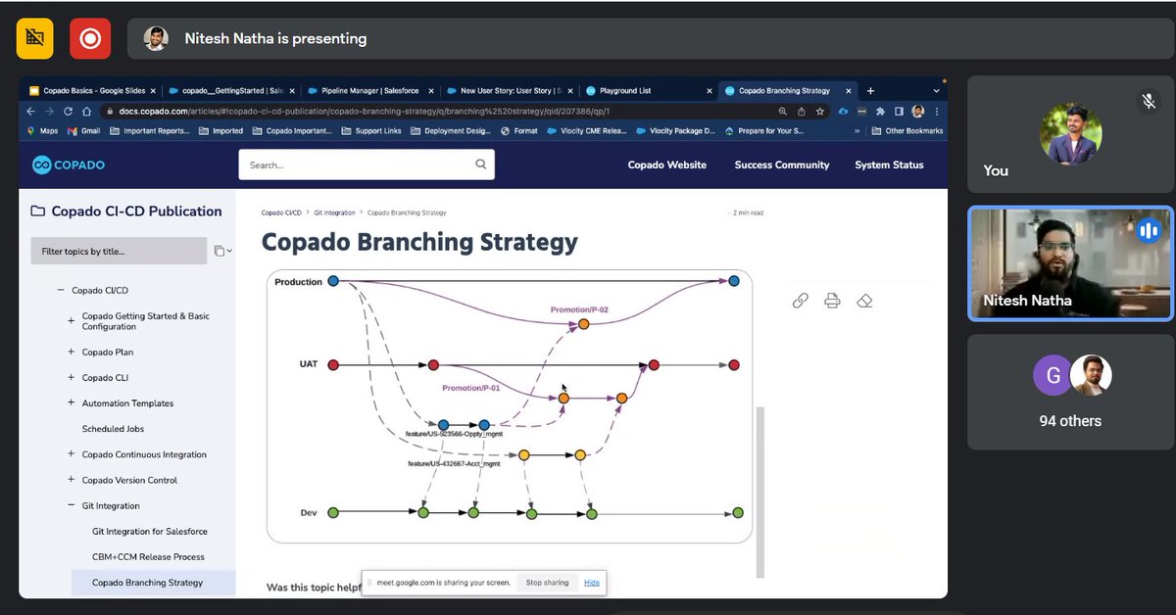
Task: Open a new tab with the plus button
Action: [870, 91]
